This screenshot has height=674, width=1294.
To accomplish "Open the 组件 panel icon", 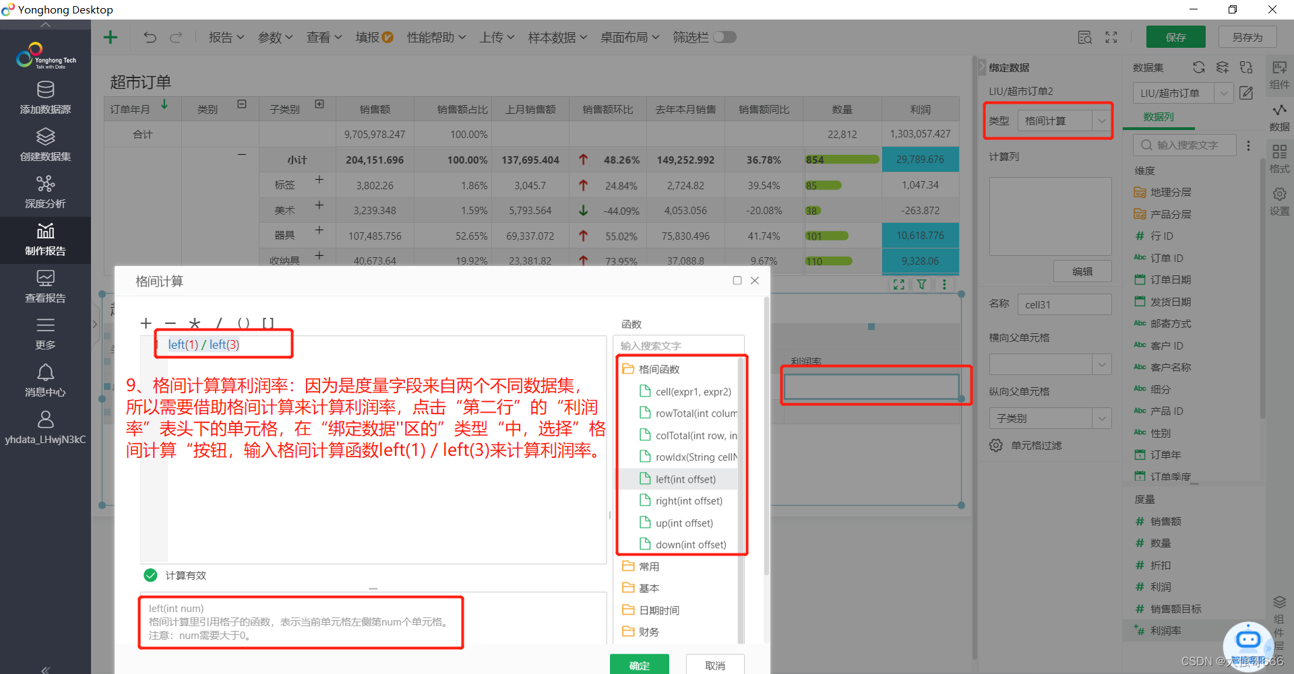I will (x=1279, y=75).
